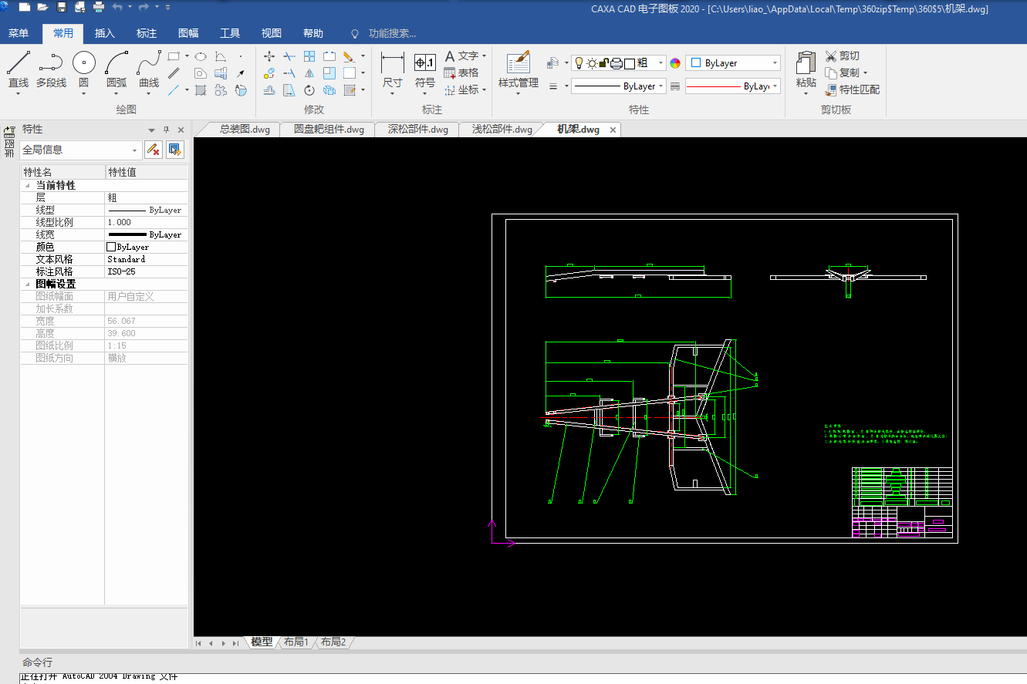Viewport: 1027px width, 684px height.
Task: Click the 粘贴 paste icon
Action: 806,63
